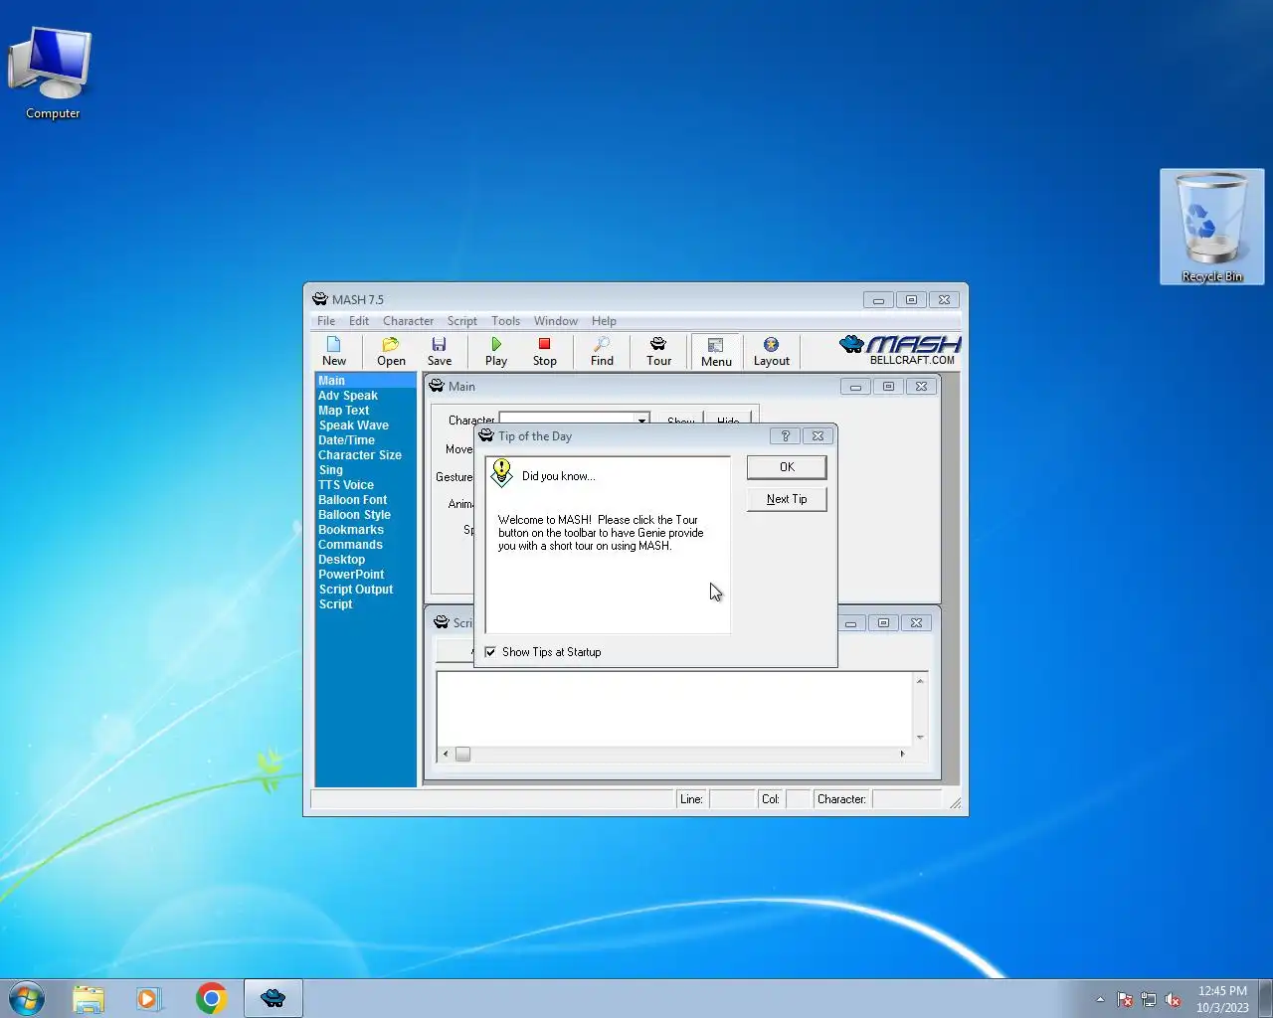Click the script area's horizontal scrollbar right arrow
Viewport: 1273px width, 1018px height.
coord(902,754)
